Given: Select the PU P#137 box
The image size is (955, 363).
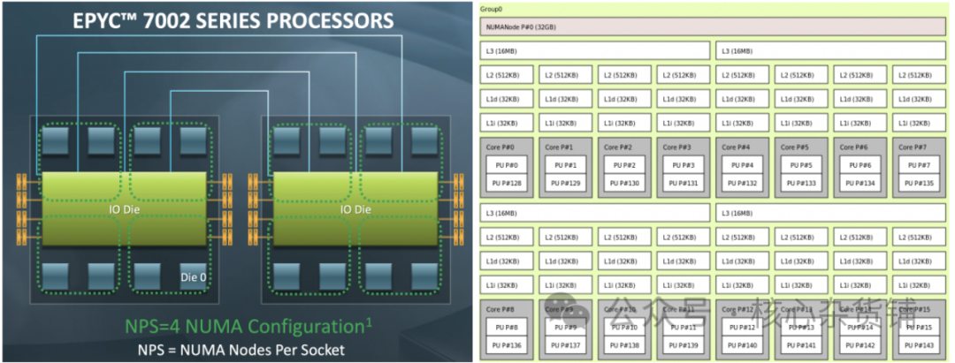Looking at the screenshot, I should tap(565, 345).
